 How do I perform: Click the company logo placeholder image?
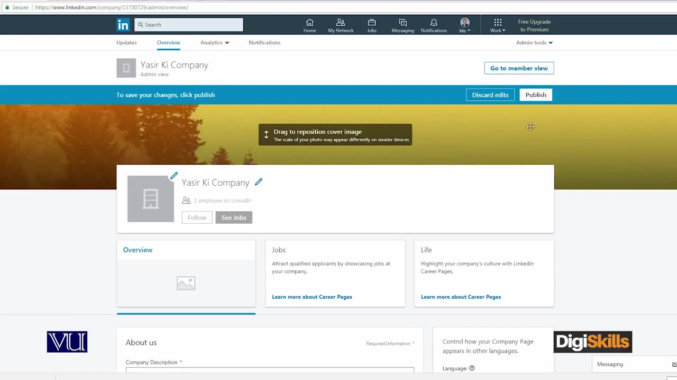pos(151,199)
